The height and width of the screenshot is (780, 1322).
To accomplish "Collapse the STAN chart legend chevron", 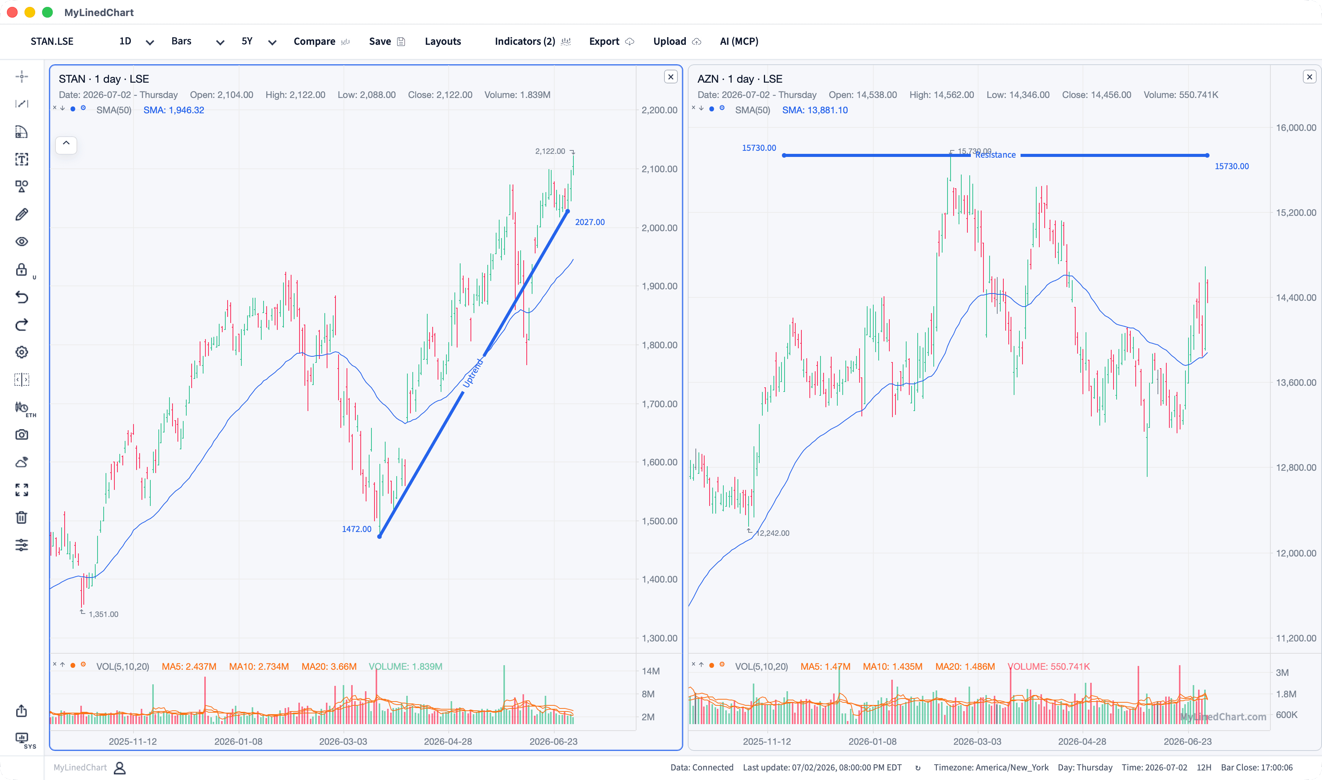I will pyautogui.click(x=66, y=144).
